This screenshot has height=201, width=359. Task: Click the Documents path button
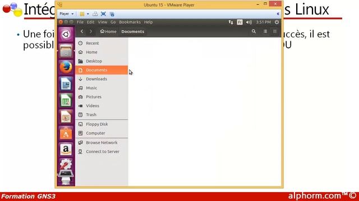pos(133,31)
